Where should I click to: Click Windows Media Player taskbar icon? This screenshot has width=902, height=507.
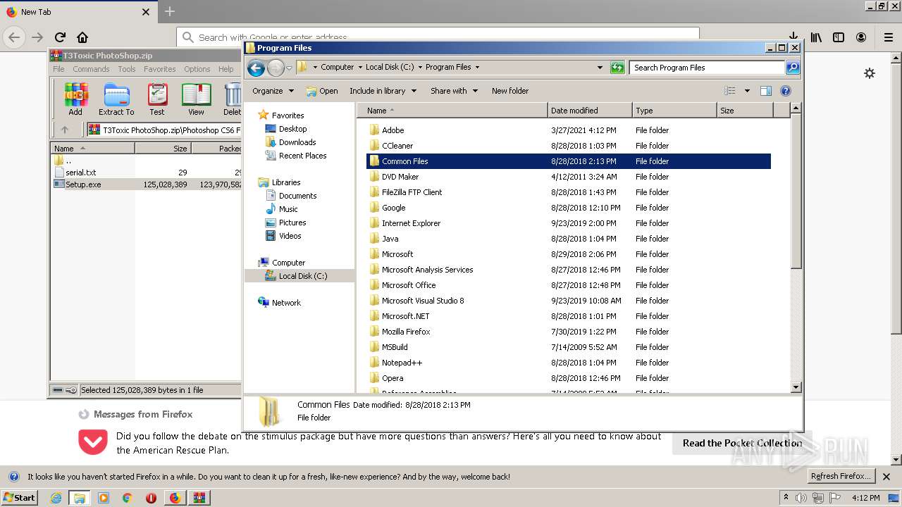[104, 498]
